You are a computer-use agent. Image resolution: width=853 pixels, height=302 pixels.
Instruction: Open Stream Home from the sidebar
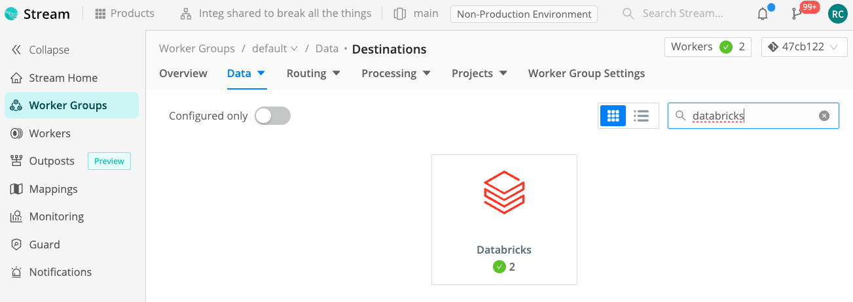click(x=63, y=78)
